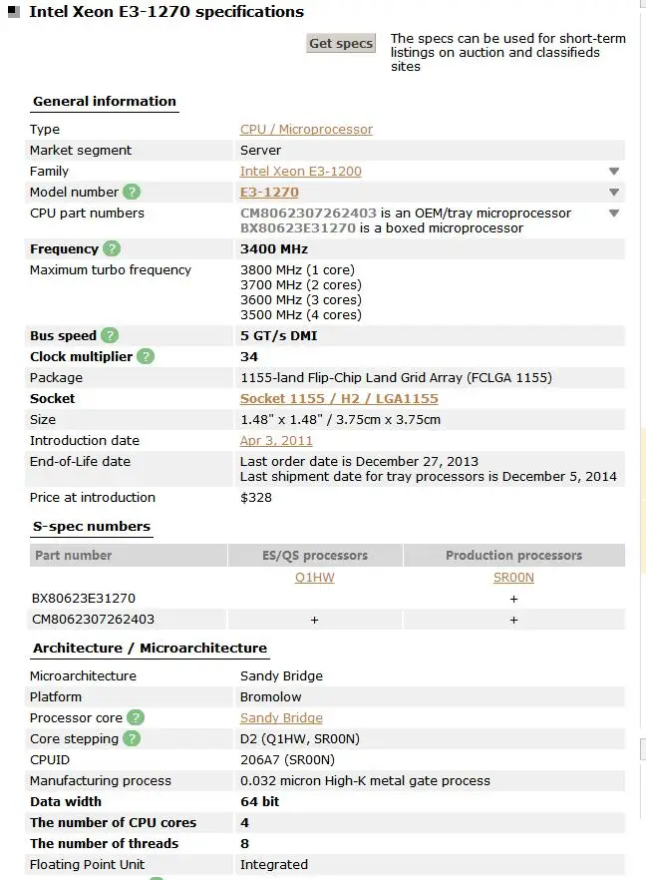Open the Socket 1155 / H2 / LGA1155 link
This screenshot has height=880, width=646.
pos(339,399)
